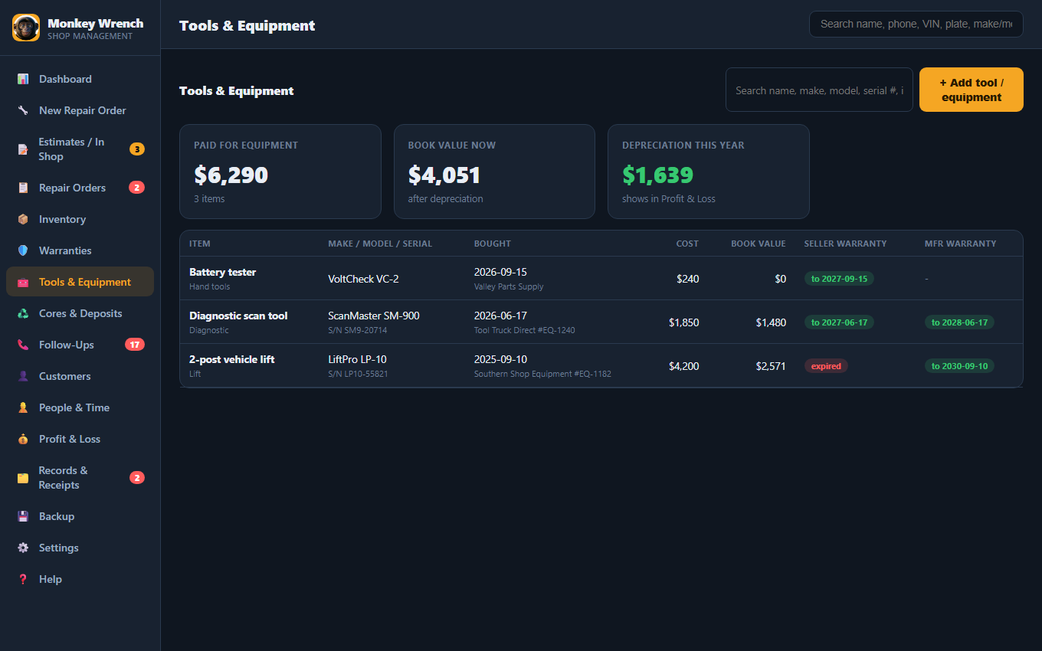1042x651 pixels.
Task: Click the Customers person icon
Action: [x=23, y=376]
